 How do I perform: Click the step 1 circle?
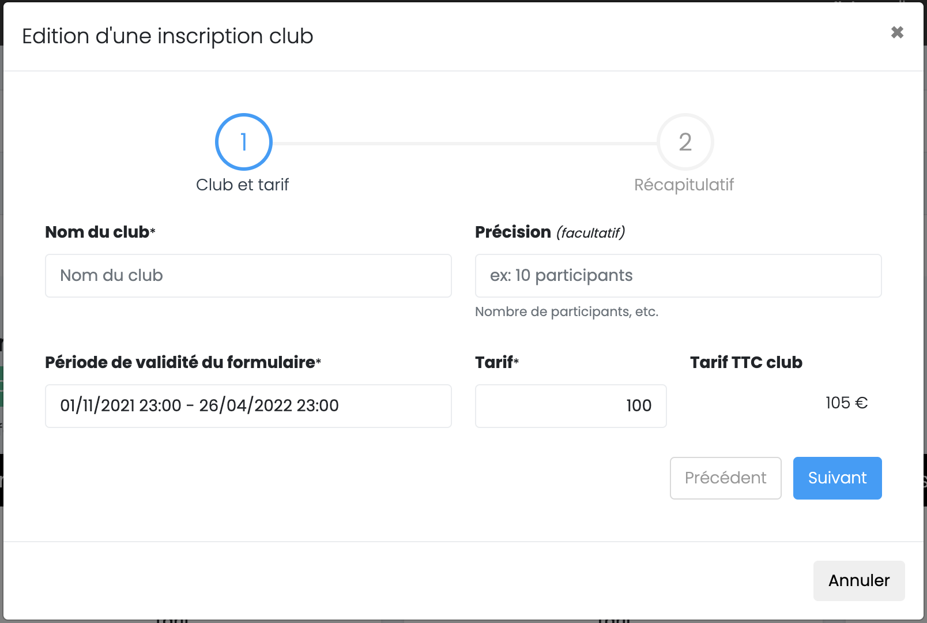[x=243, y=142]
